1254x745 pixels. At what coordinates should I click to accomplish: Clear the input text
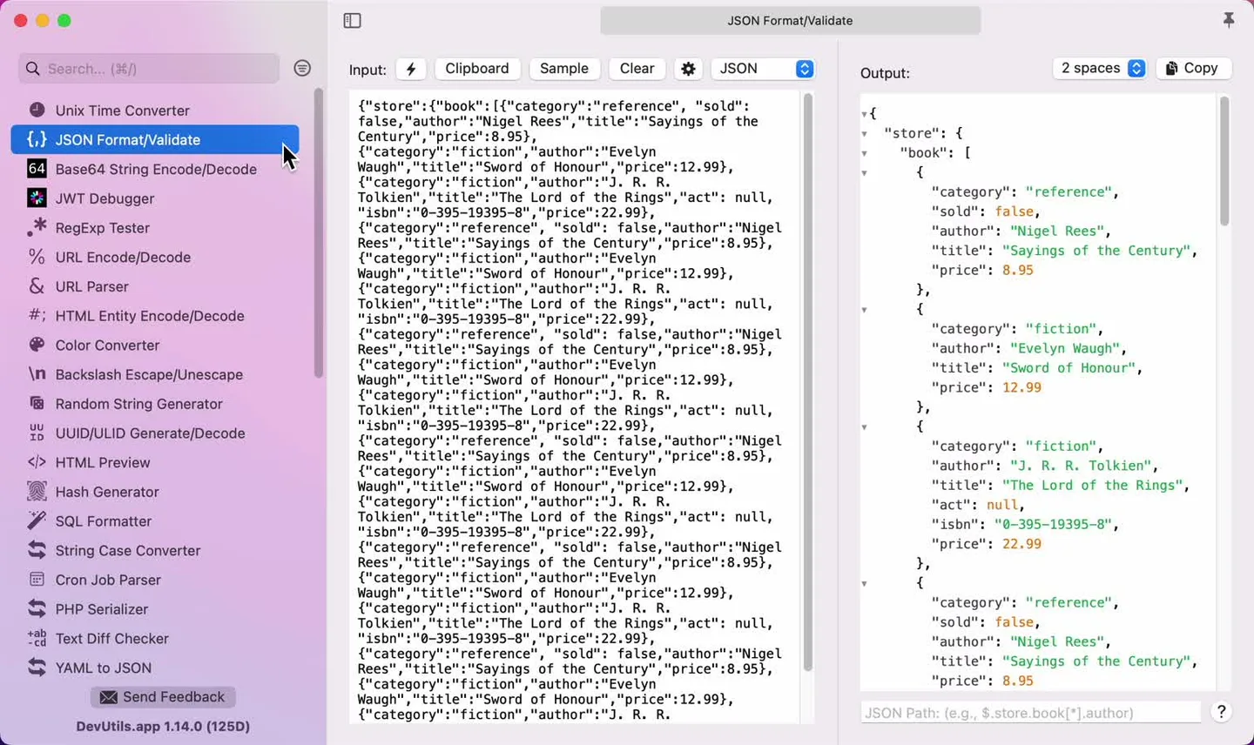click(637, 69)
